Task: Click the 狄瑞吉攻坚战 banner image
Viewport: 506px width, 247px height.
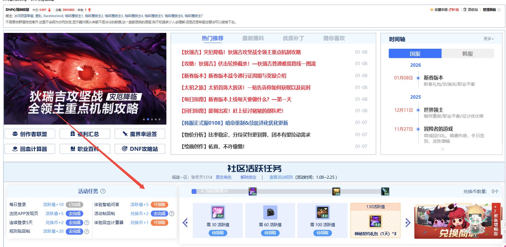Action: pos(85,79)
